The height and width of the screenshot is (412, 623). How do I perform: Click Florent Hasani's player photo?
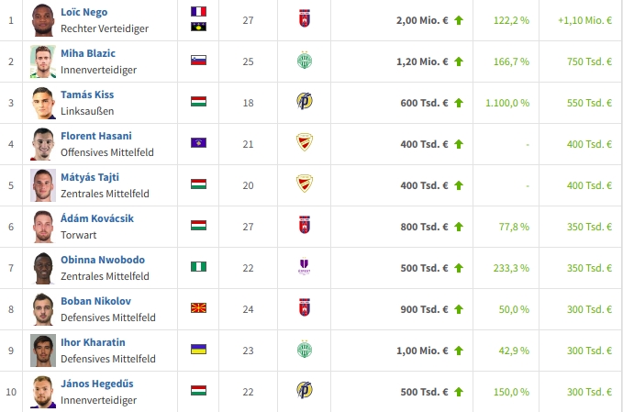(42, 143)
